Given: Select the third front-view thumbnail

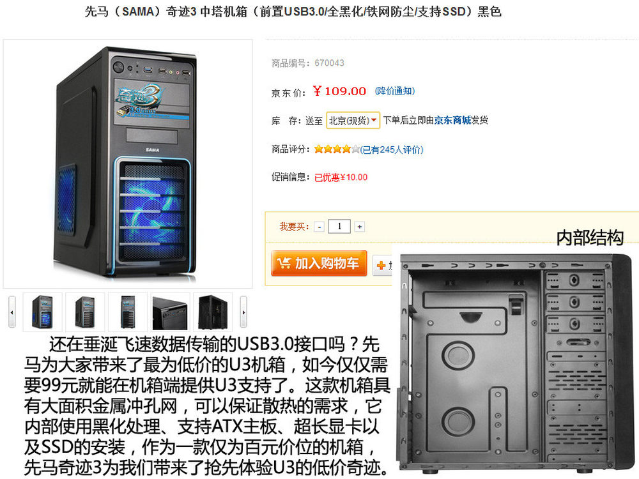Looking at the screenshot, I should tap(128, 312).
